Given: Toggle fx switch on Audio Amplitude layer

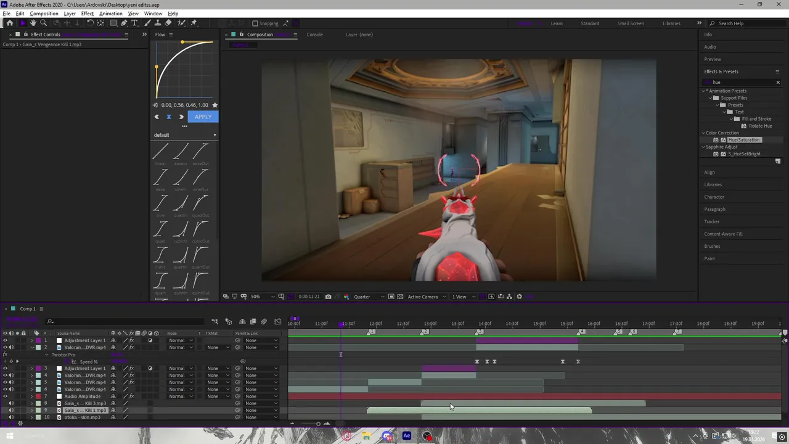Looking at the screenshot, I should coord(131,397).
